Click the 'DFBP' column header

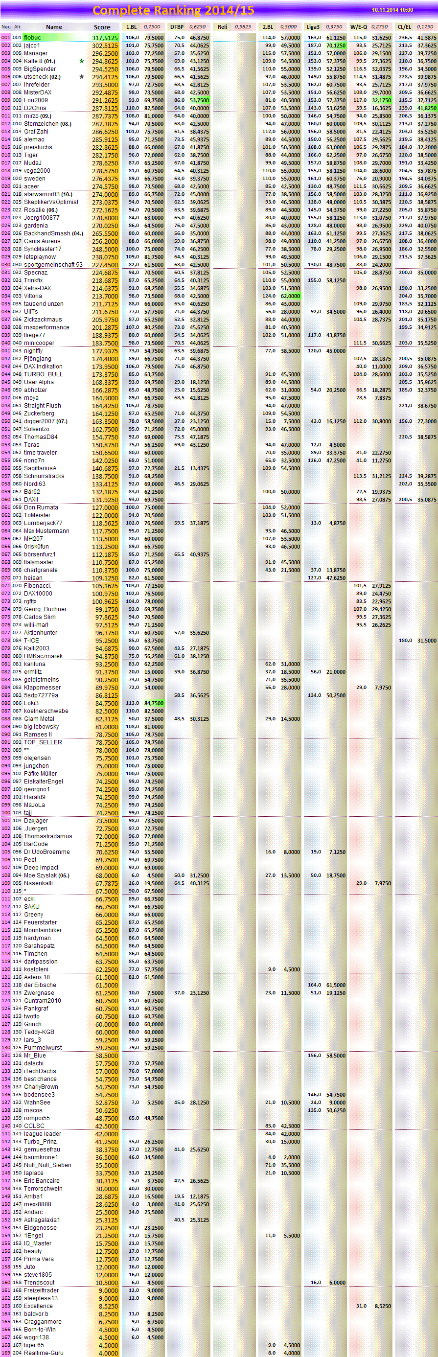[x=177, y=27]
